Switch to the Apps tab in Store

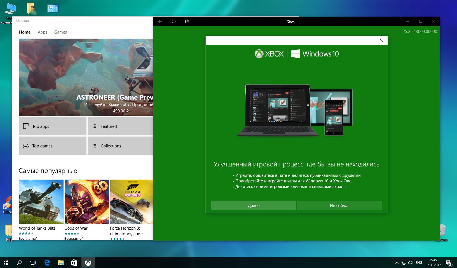pyautogui.click(x=42, y=32)
